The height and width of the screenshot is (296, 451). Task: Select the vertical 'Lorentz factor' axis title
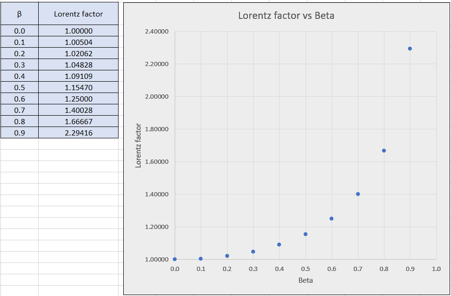(x=138, y=145)
